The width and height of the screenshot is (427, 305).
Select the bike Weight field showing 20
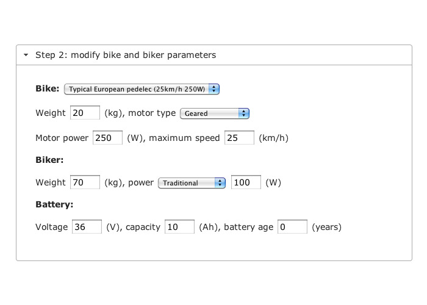pyautogui.click(x=85, y=113)
